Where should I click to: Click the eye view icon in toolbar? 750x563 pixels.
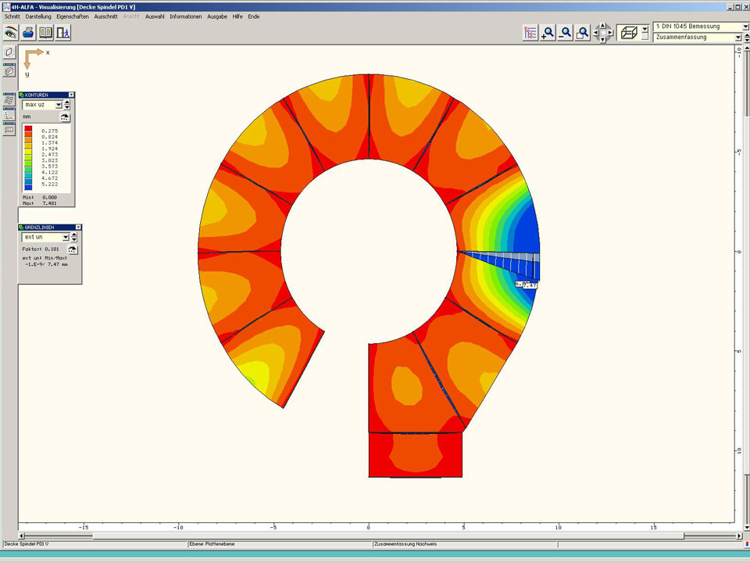click(x=10, y=33)
